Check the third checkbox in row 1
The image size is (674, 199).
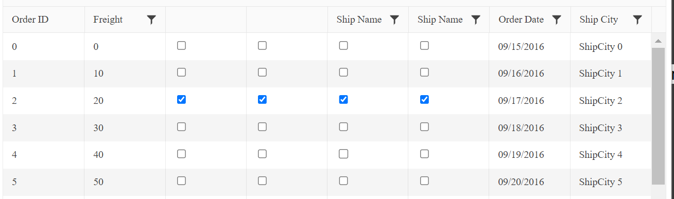343,73
